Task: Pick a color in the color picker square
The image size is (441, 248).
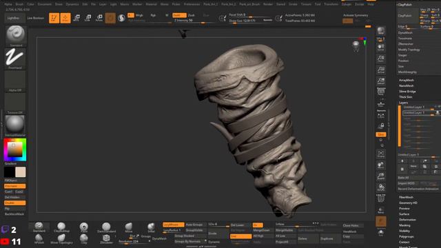Action: pyautogui.click(x=15, y=149)
